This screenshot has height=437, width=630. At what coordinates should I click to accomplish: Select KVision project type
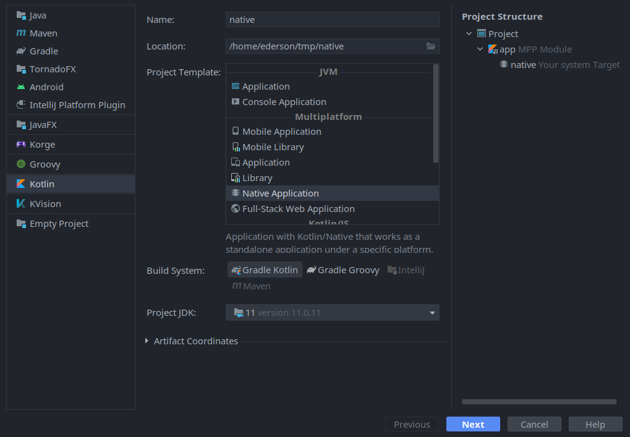tap(70, 203)
